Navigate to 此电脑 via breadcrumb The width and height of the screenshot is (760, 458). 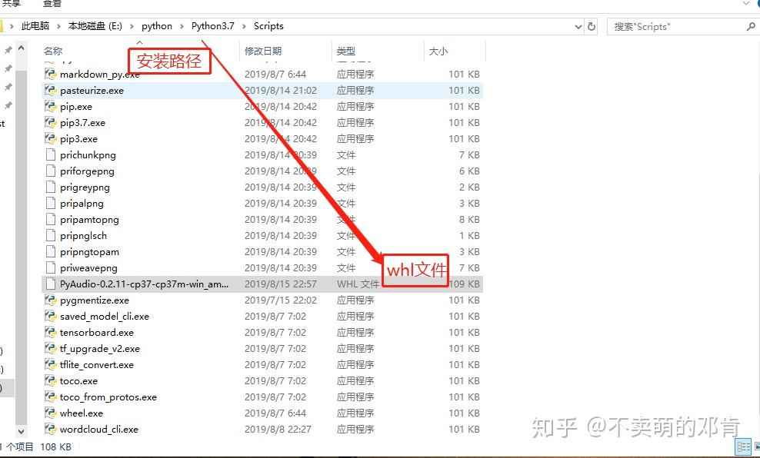pos(35,26)
